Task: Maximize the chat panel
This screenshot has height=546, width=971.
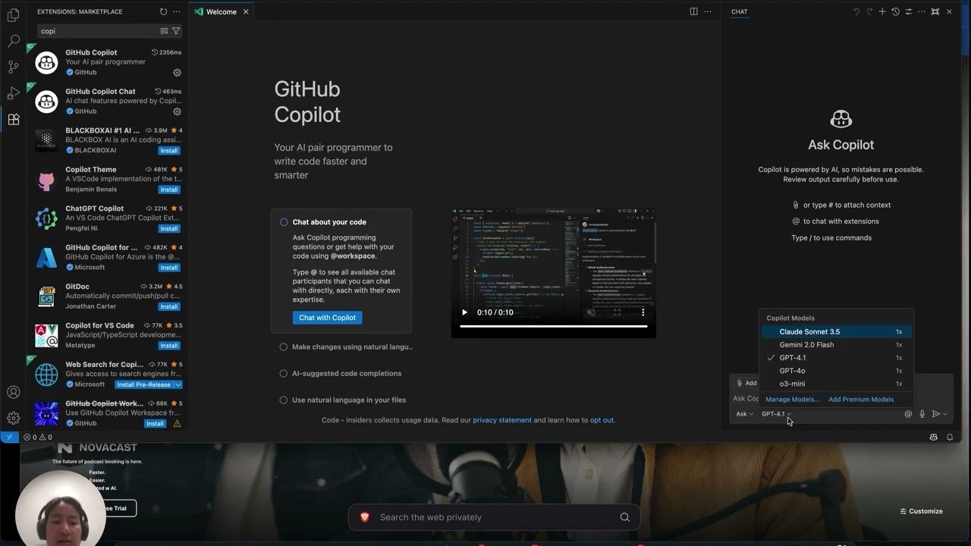Action: 935,11
